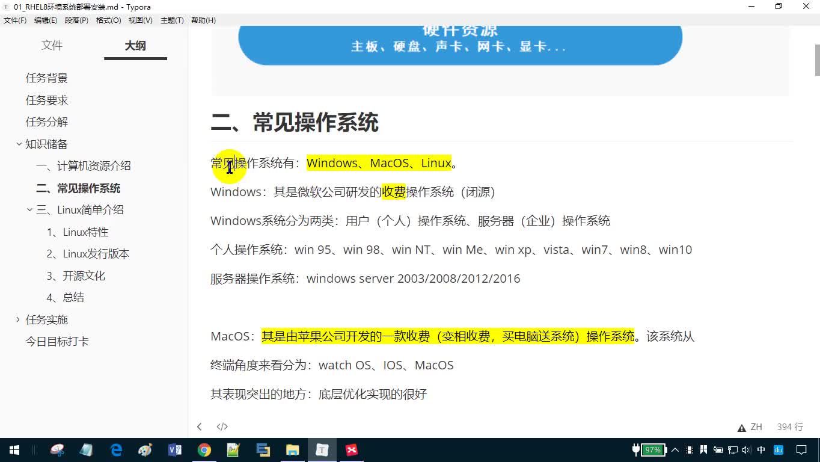Click highlighted text Windows、MacOS、Linux

(x=379, y=163)
